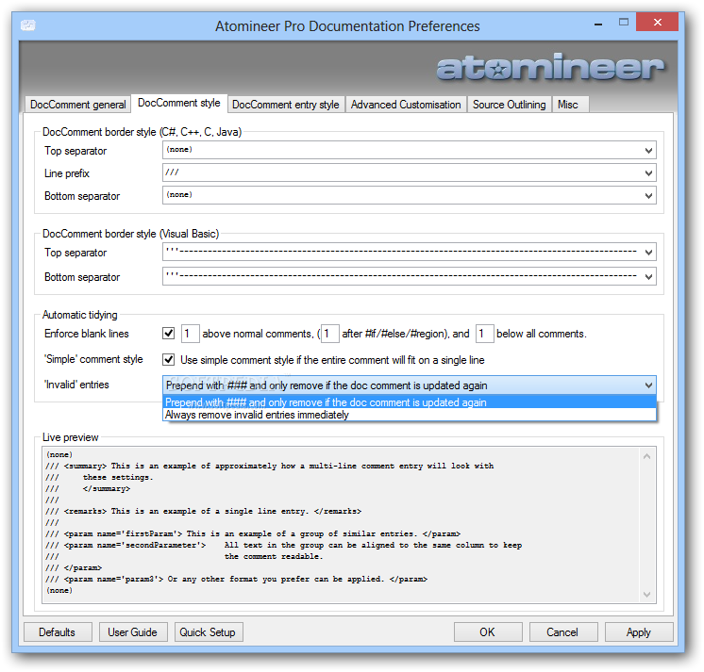
Task: Click the atomineer logo banner
Action: coord(550,67)
